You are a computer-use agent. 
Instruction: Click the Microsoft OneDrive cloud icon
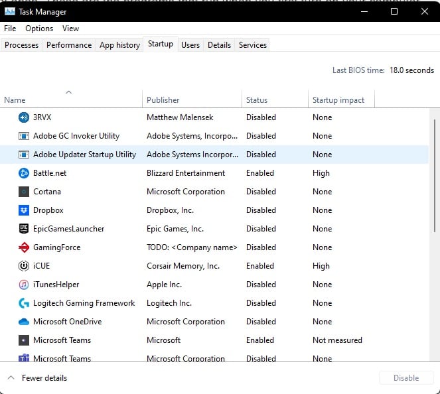pos(24,322)
